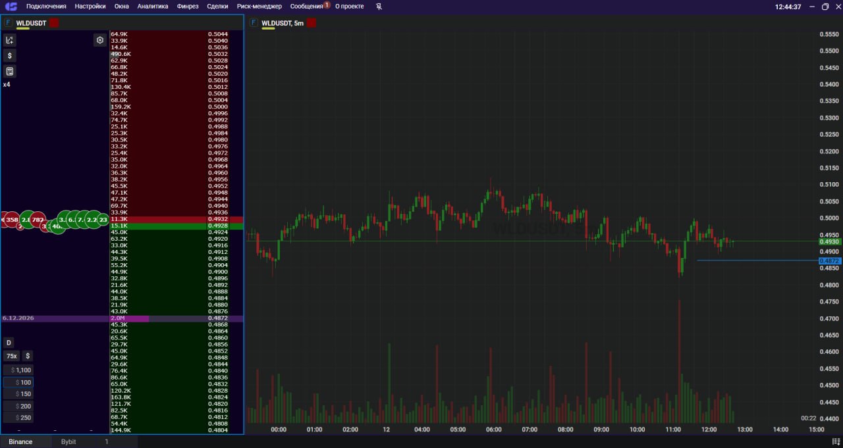
Task: Select the WLDUSDT symbol in order book header
Action: pos(31,23)
